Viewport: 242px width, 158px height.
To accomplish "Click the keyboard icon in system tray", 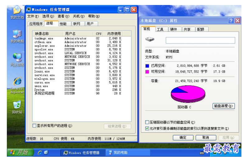I will (202, 153).
